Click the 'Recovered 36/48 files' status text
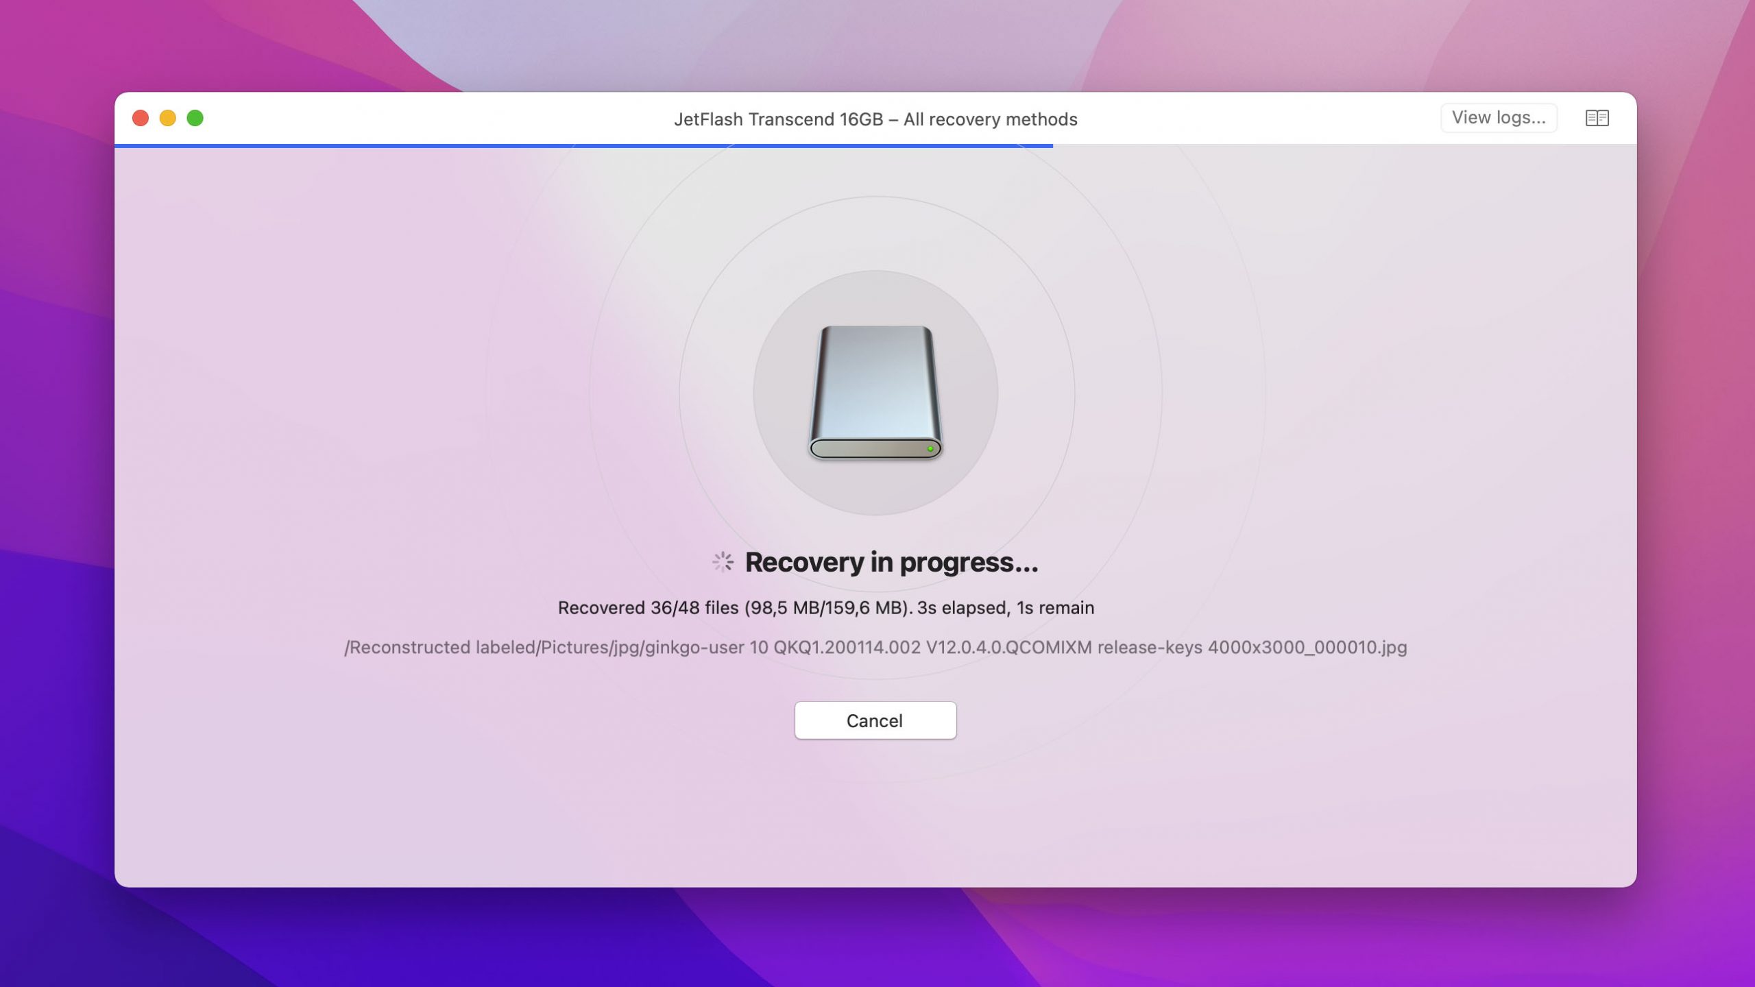 [826, 608]
